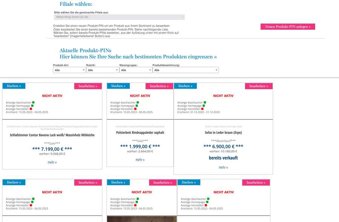Open the Rubrik filter dropdown
Viewport: 339px width, 222px height.
102,70
